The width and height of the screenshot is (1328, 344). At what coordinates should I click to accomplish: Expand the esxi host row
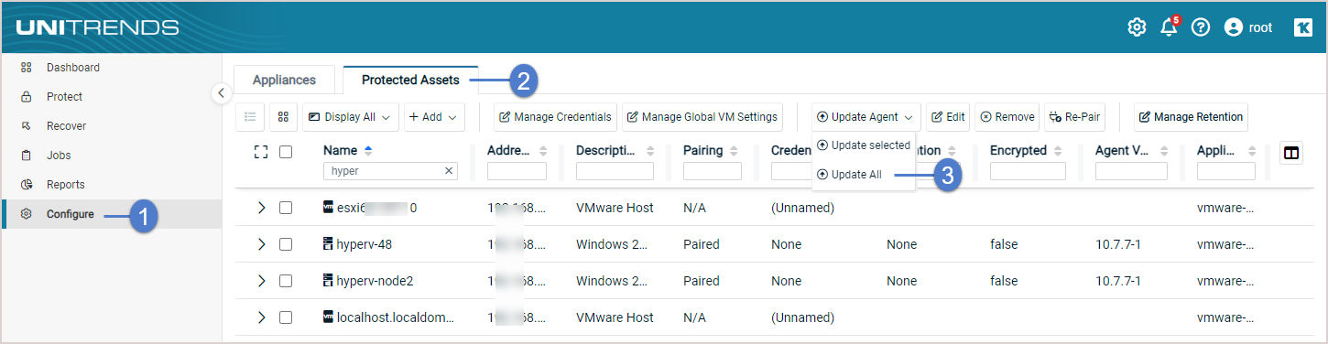click(x=261, y=208)
